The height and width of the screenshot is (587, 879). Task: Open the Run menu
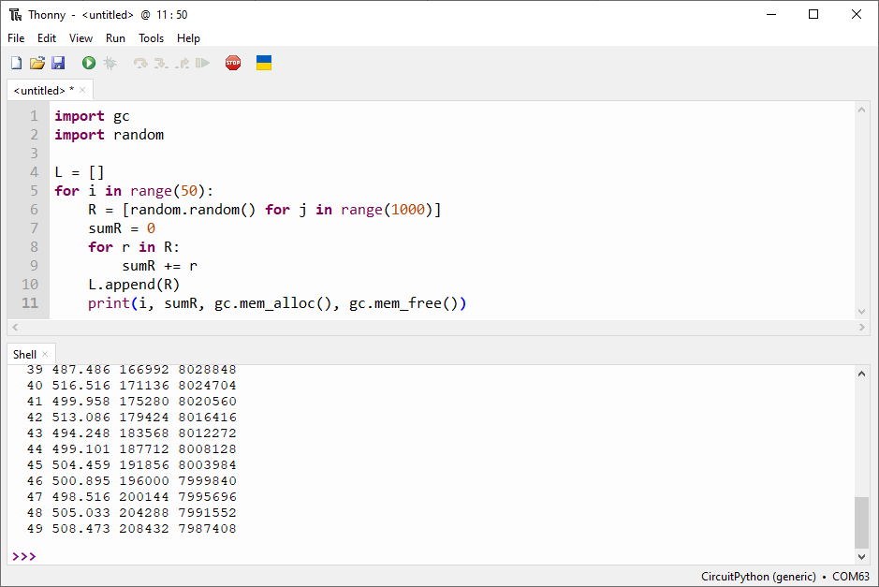click(x=115, y=38)
